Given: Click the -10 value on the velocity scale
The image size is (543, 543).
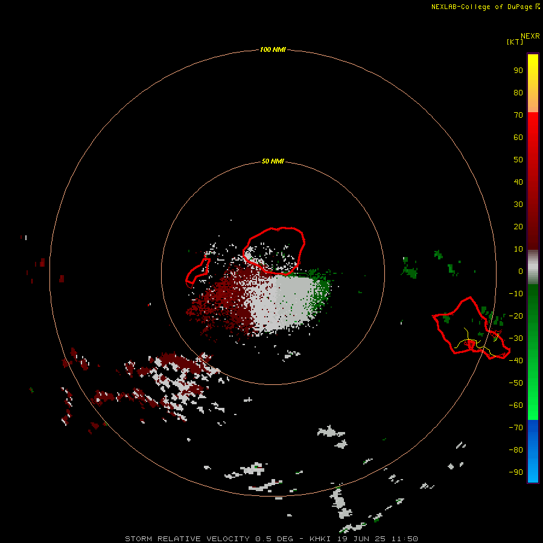Looking at the screenshot, I should 516,294.
